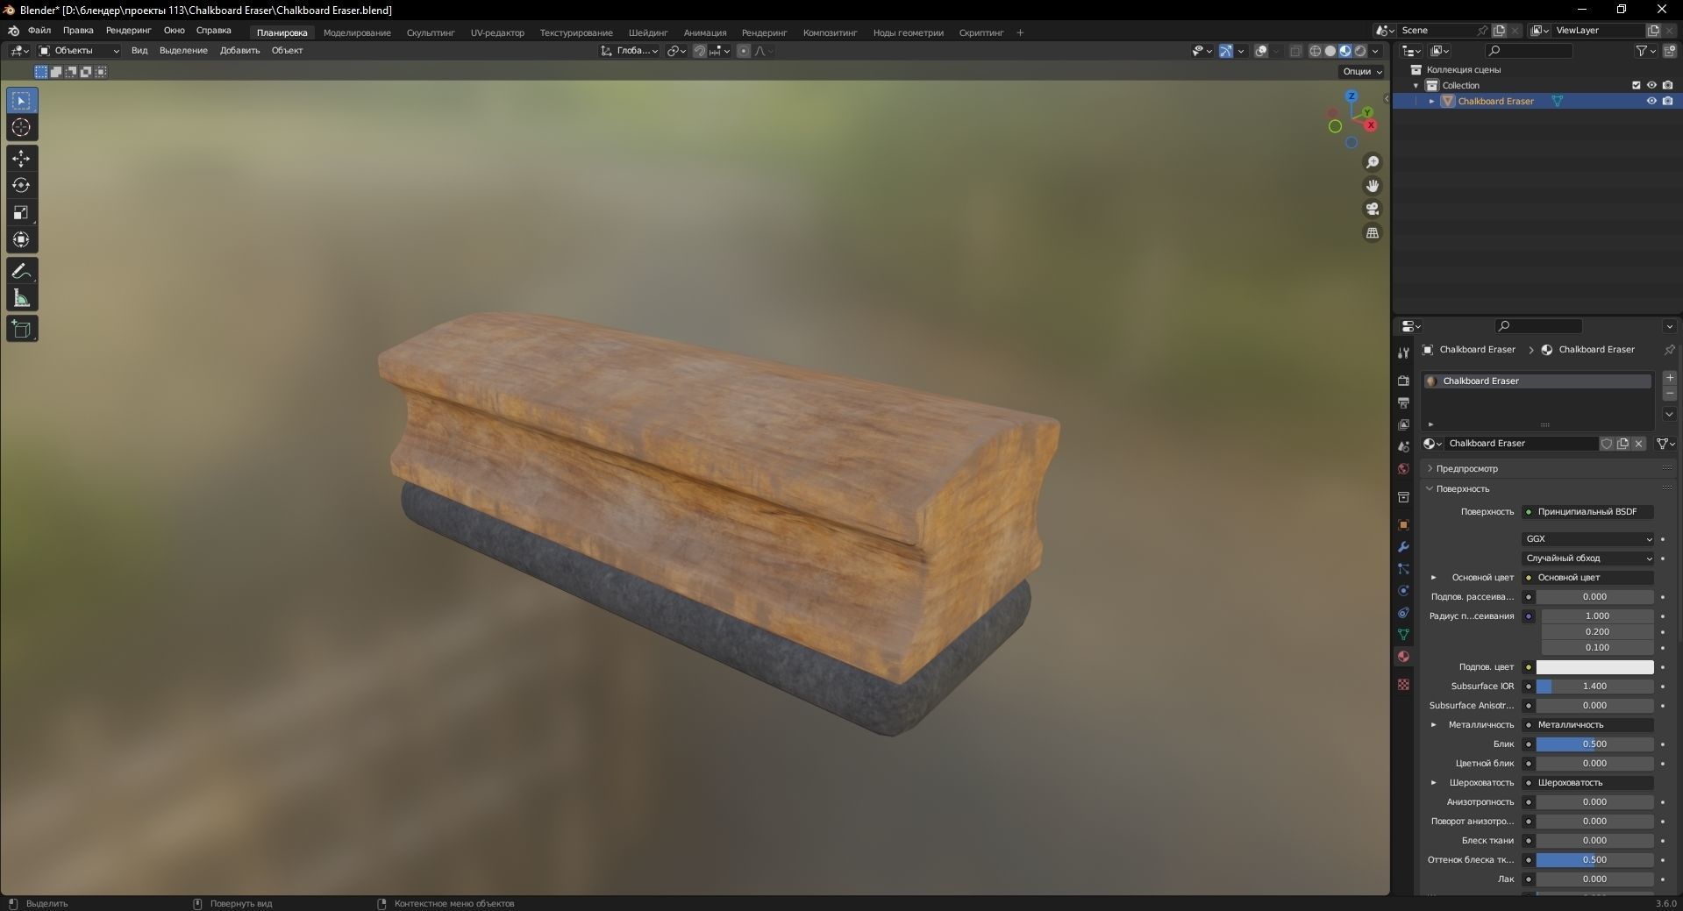This screenshot has height=911, width=1683.
Task: Select the Transform tool
Action: [21, 239]
